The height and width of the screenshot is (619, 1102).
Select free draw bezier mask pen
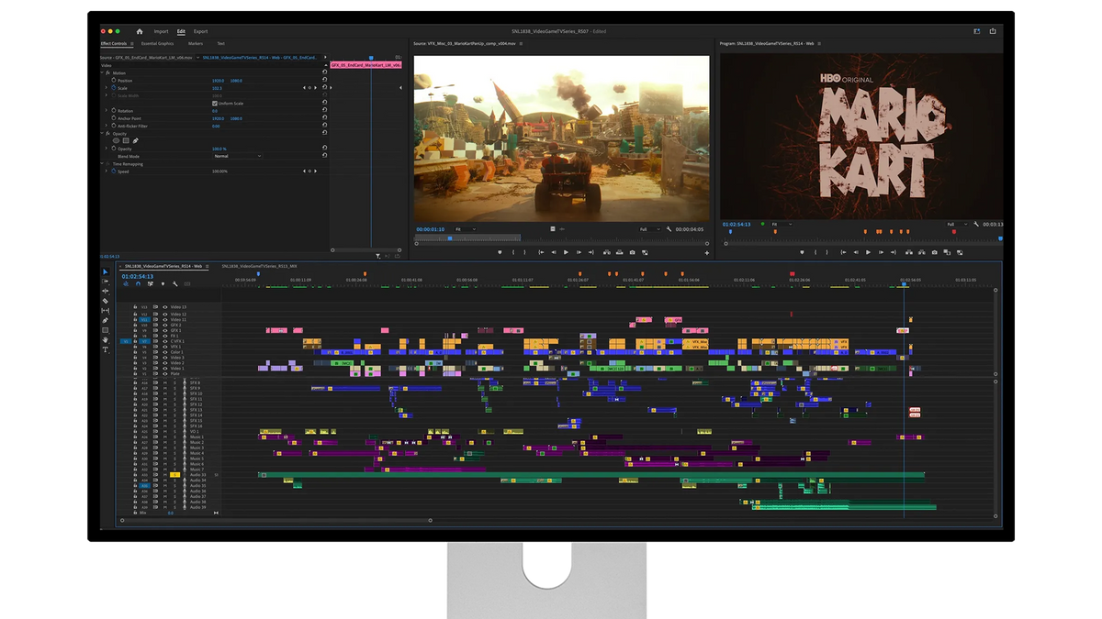pyautogui.click(x=136, y=141)
